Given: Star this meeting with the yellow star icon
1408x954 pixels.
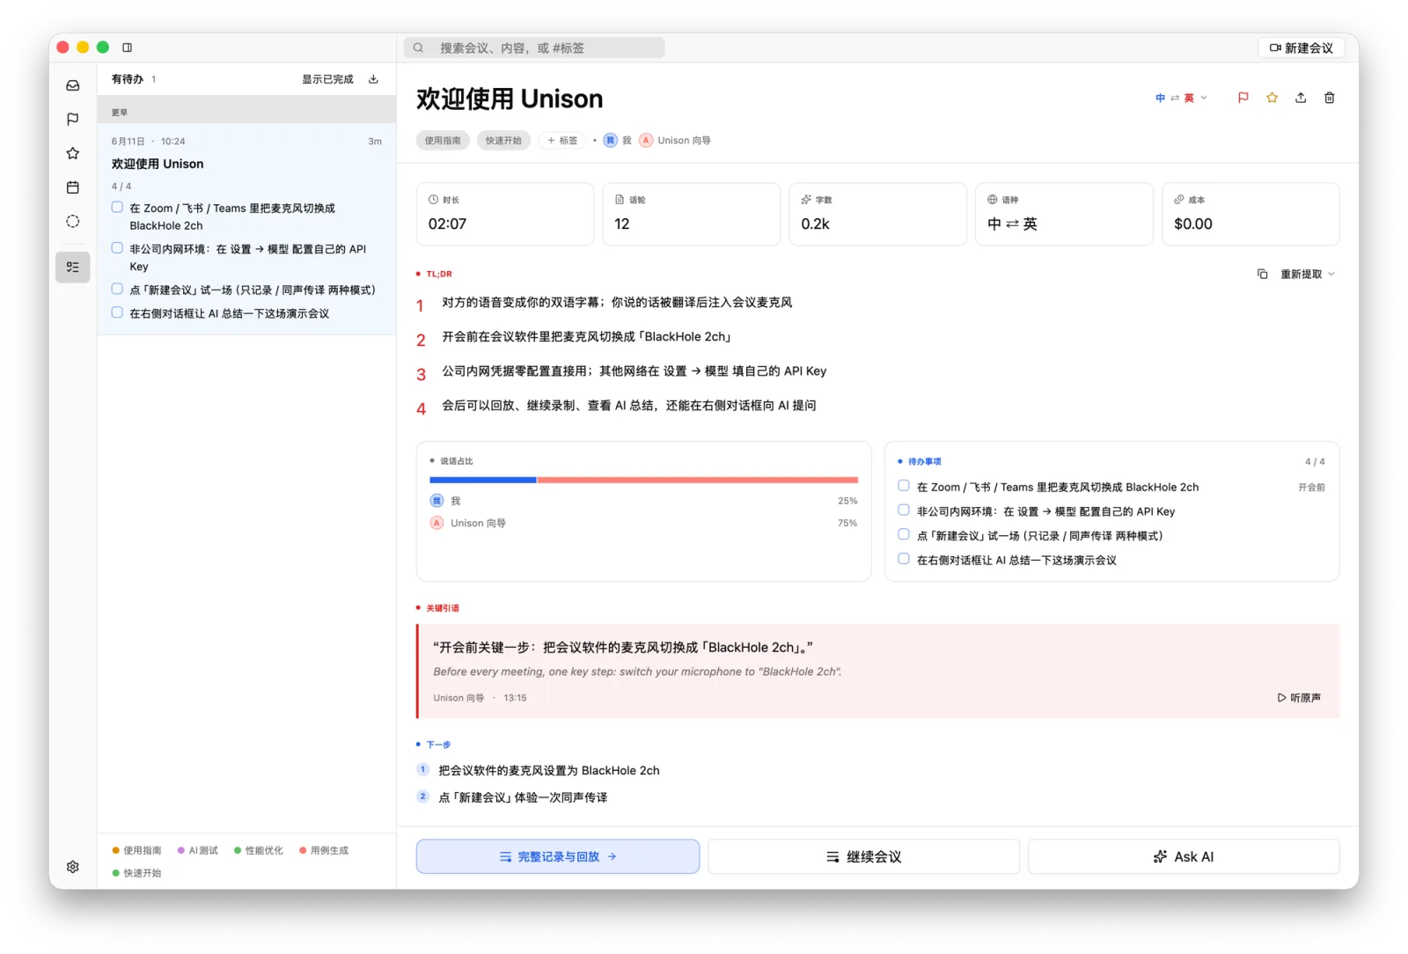Looking at the screenshot, I should 1272,98.
